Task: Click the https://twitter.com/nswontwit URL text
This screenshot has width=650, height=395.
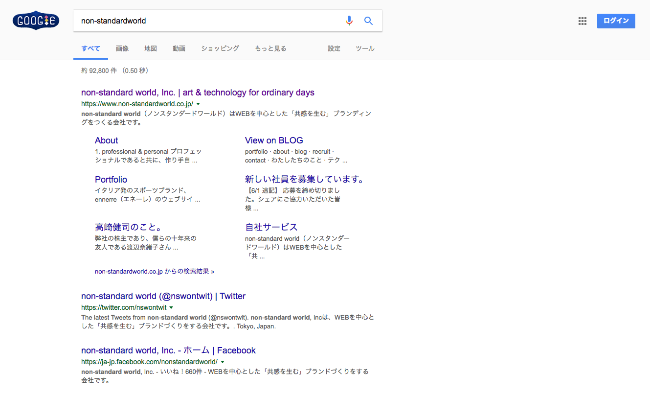Action: 124,307
